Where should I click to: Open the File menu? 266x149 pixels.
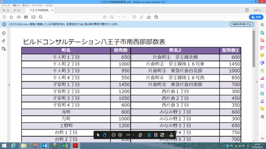point(5,5)
